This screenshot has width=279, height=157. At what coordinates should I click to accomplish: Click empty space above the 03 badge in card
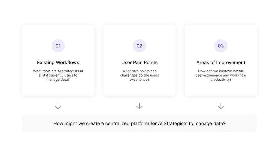point(221,32)
